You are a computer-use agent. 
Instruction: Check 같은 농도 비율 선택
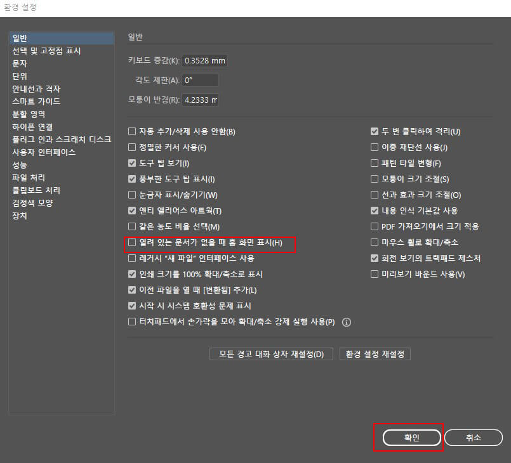[132, 226]
